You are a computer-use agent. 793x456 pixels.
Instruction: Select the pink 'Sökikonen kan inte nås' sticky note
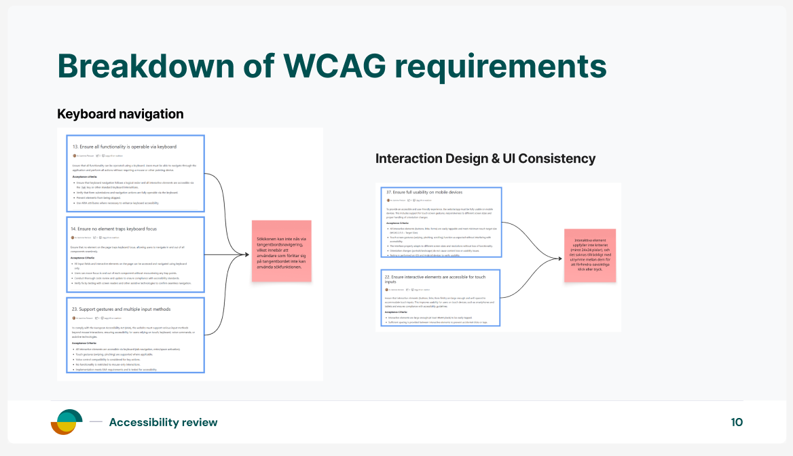click(281, 251)
